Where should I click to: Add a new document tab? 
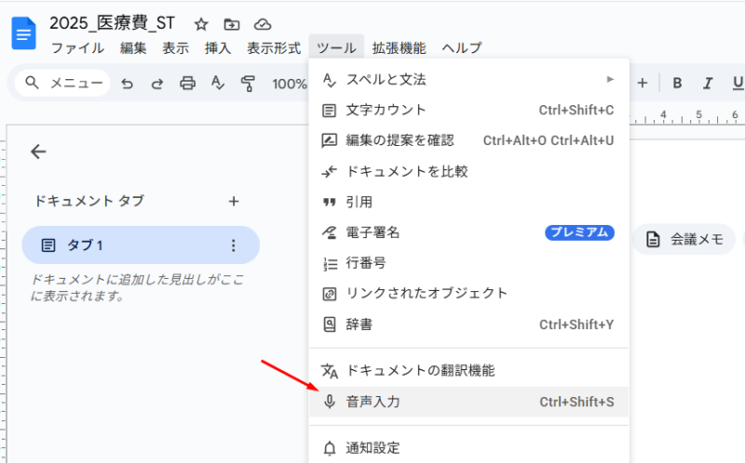234,201
